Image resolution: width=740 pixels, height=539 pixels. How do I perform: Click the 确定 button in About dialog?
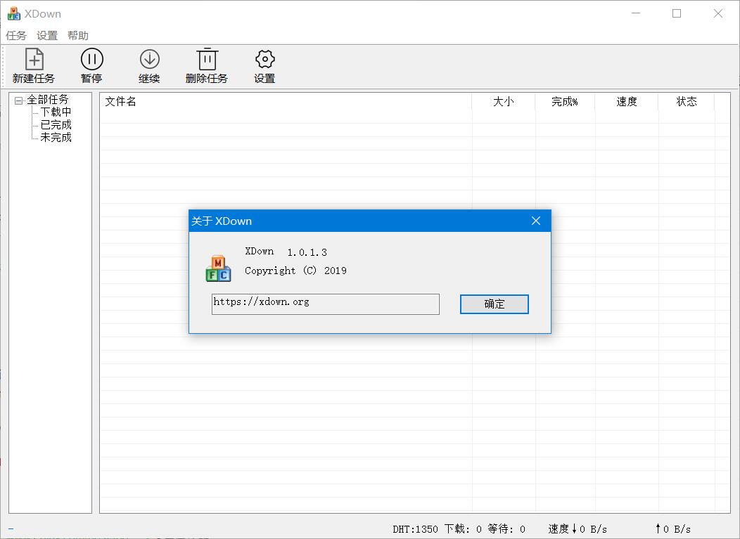click(494, 304)
